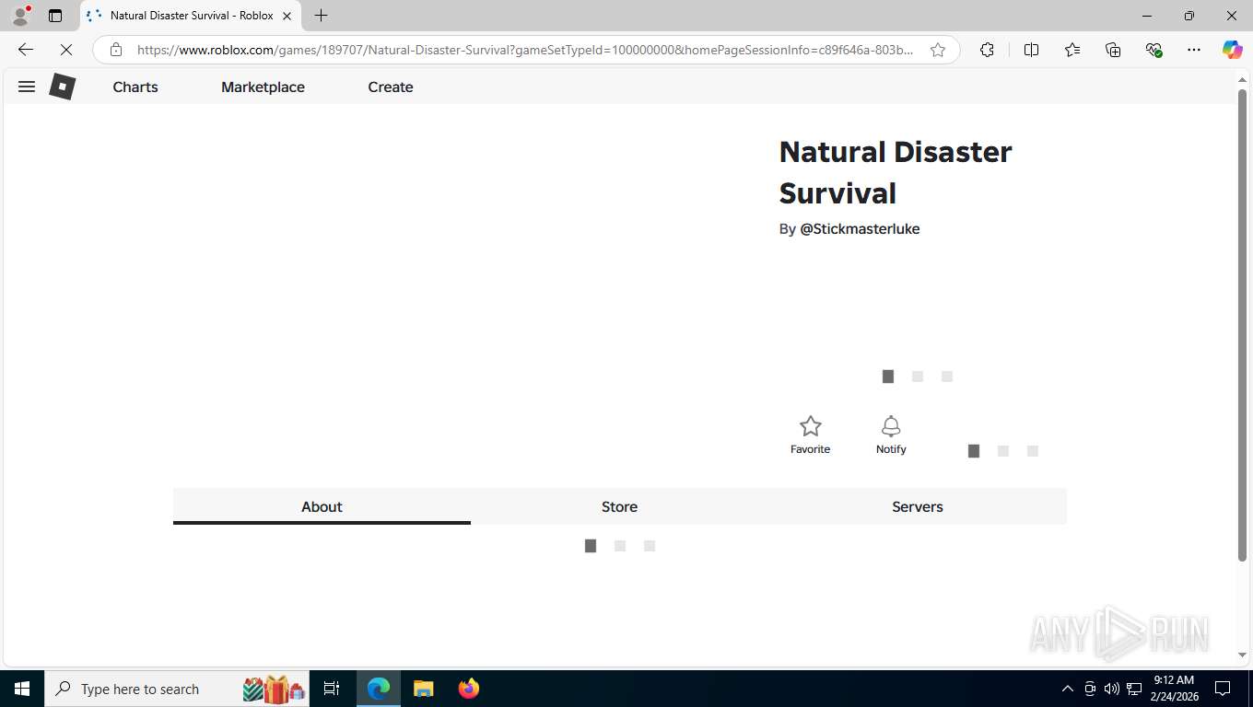The width and height of the screenshot is (1253, 707).
Task: Click the Roblox logo icon
Action: (62, 87)
